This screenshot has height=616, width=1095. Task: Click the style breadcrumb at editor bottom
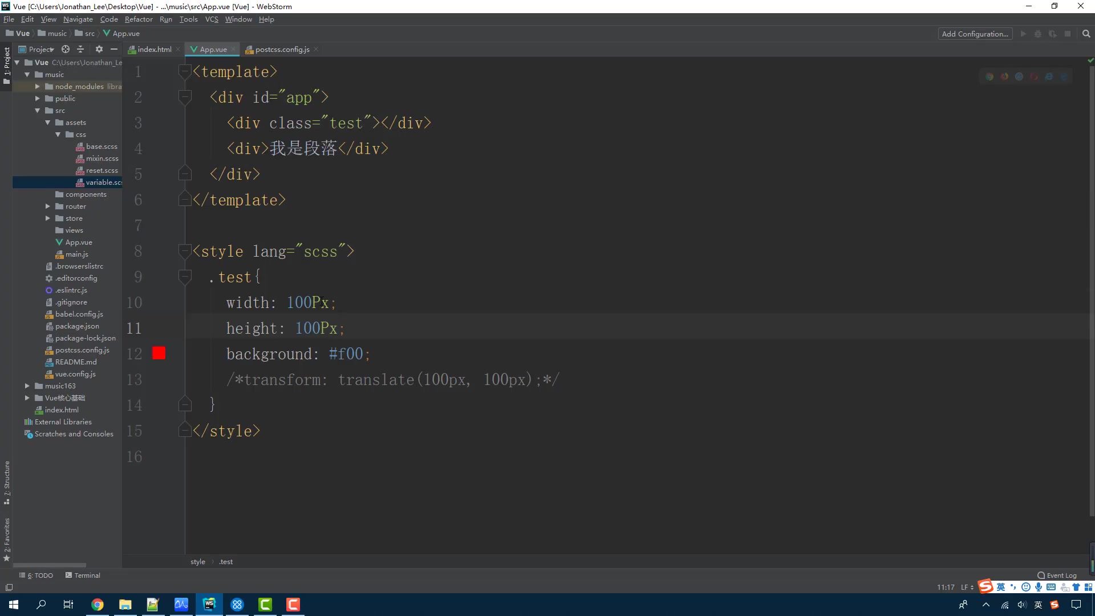click(198, 562)
